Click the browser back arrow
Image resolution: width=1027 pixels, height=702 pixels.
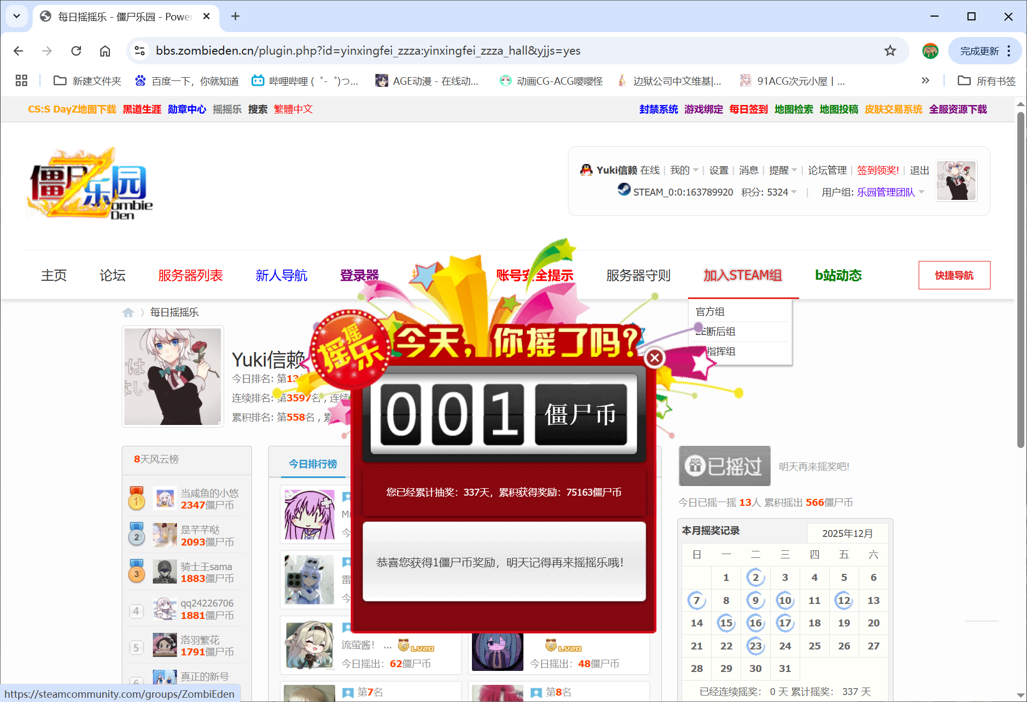tap(18, 50)
